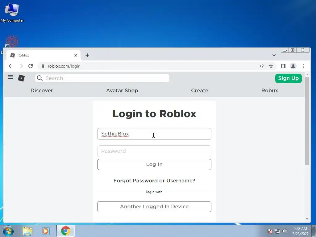The width and height of the screenshot is (316, 237).
Task: Click the green Sign Up button
Action: point(289,78)
